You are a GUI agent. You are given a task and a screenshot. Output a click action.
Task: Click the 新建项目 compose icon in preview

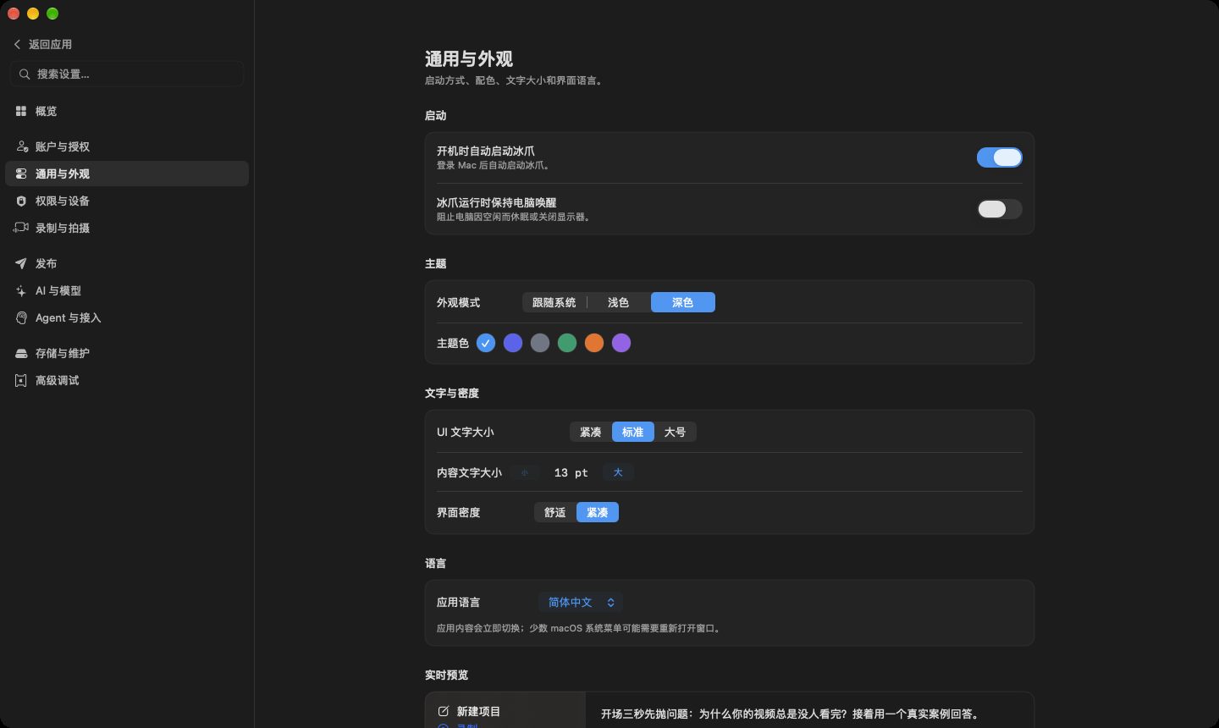coord(443,711)
